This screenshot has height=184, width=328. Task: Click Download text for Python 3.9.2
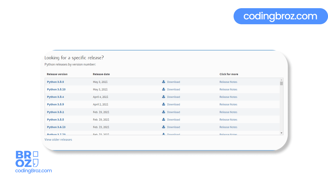(x=174, y=112)
